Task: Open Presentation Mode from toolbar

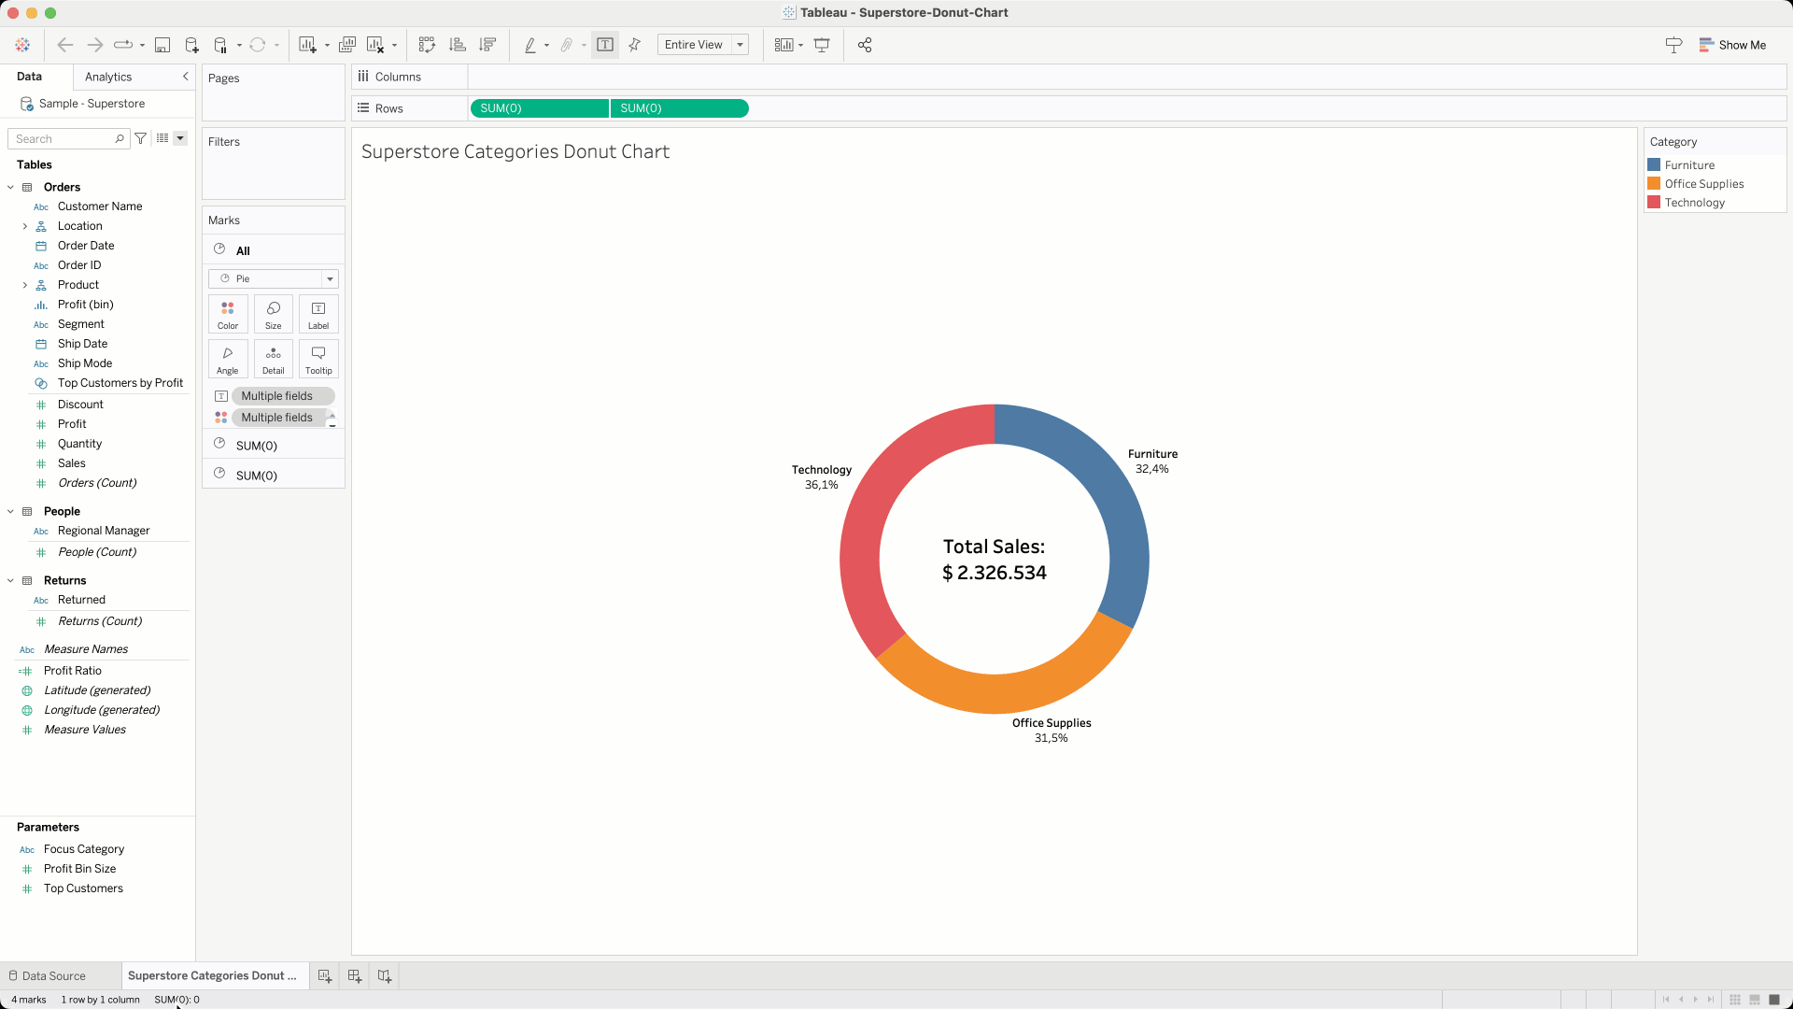Action: click(822, 45)
